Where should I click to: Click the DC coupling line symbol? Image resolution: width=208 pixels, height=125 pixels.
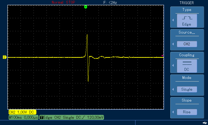[187, 63]
